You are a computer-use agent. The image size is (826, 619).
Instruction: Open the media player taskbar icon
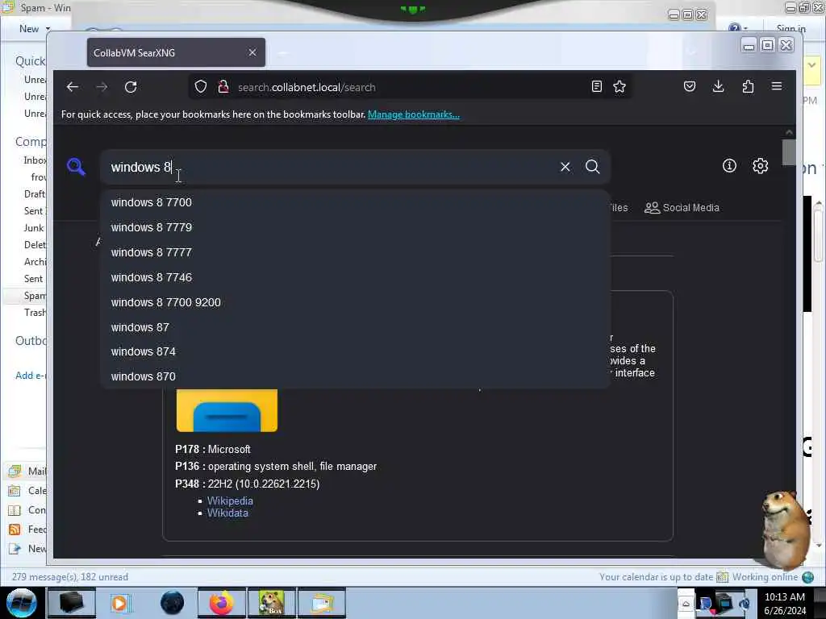(119, 603)
